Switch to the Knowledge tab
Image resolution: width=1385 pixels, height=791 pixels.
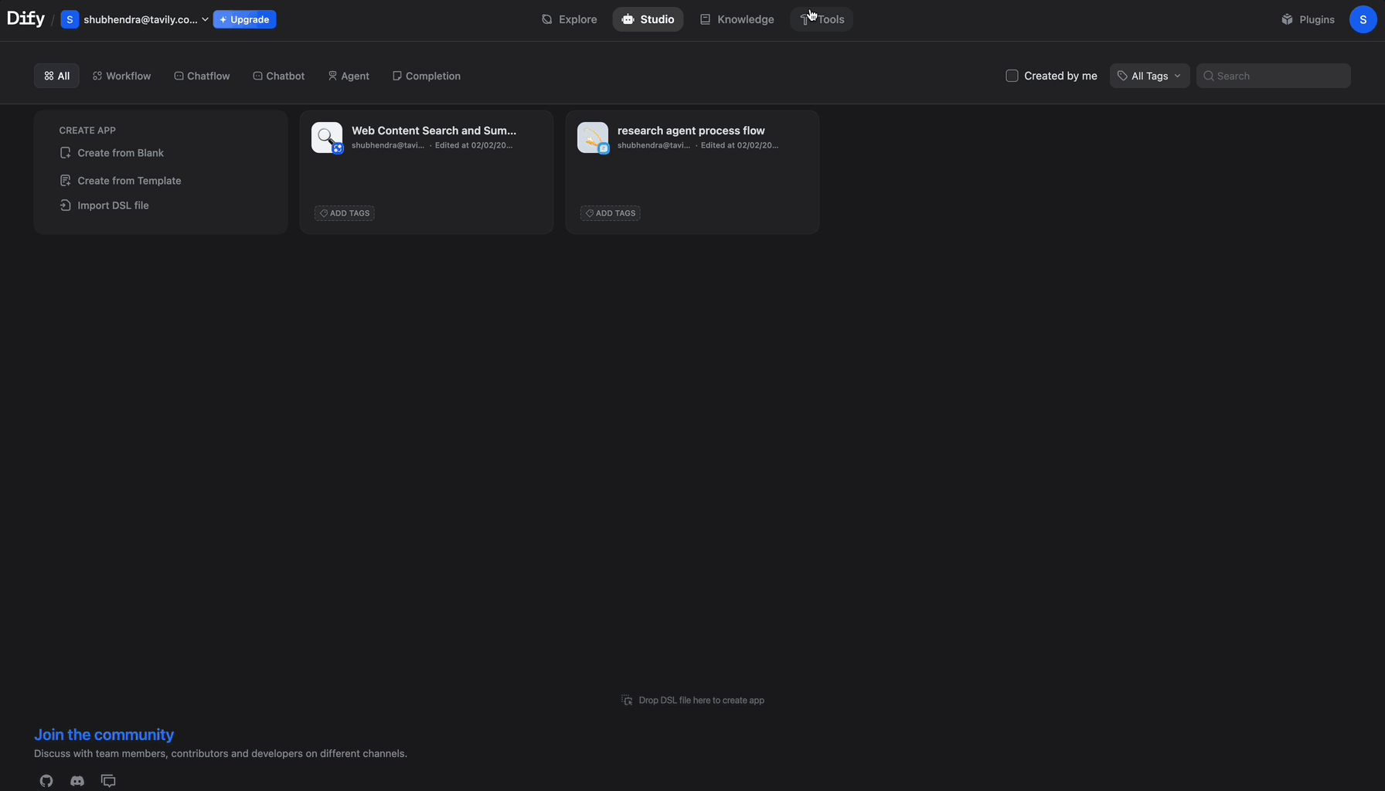(737, 19)
